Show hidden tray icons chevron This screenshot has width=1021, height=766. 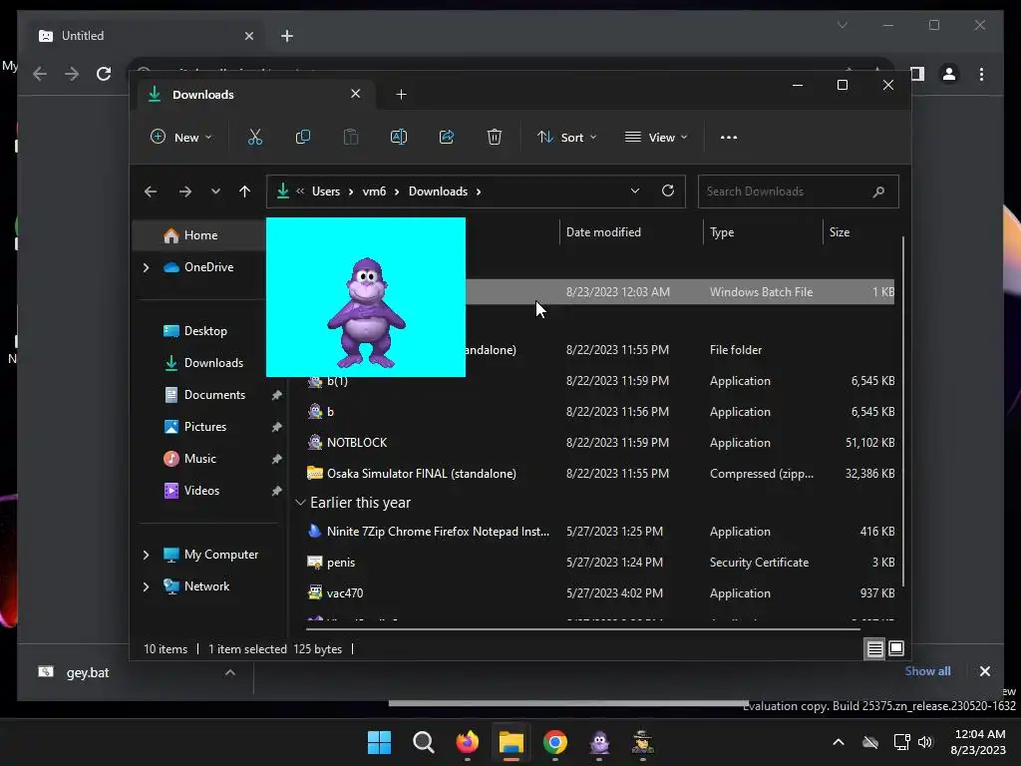click(x=839, y=742)
